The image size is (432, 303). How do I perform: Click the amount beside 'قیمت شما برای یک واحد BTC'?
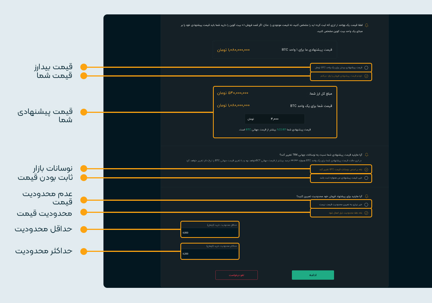point(233,105)
